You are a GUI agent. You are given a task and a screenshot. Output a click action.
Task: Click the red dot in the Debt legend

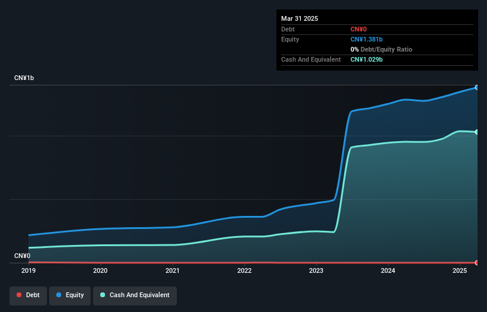[19, 295]
